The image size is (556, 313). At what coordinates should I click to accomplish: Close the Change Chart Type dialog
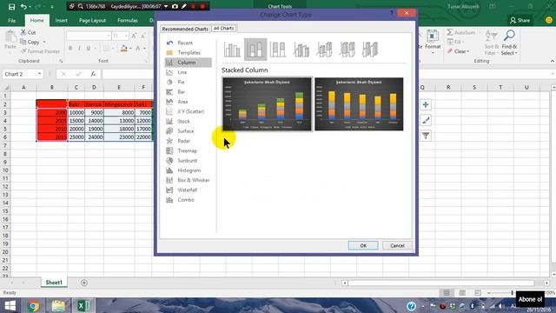tap(407, 13)
